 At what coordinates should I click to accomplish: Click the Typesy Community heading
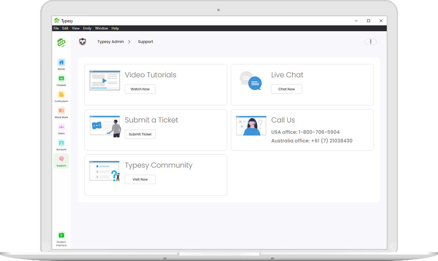pos(159,165)
